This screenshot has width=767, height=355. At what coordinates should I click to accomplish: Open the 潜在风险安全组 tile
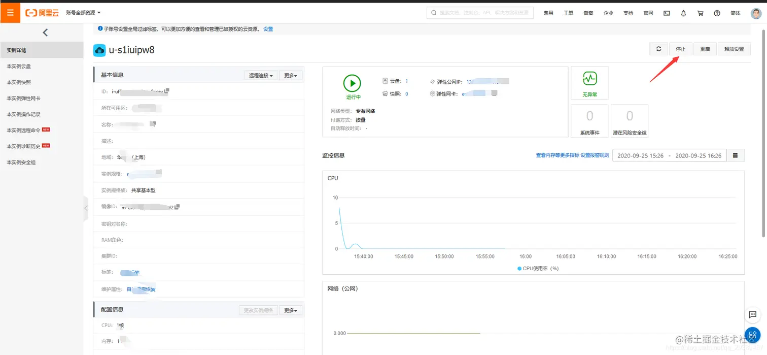coord(630,121)
